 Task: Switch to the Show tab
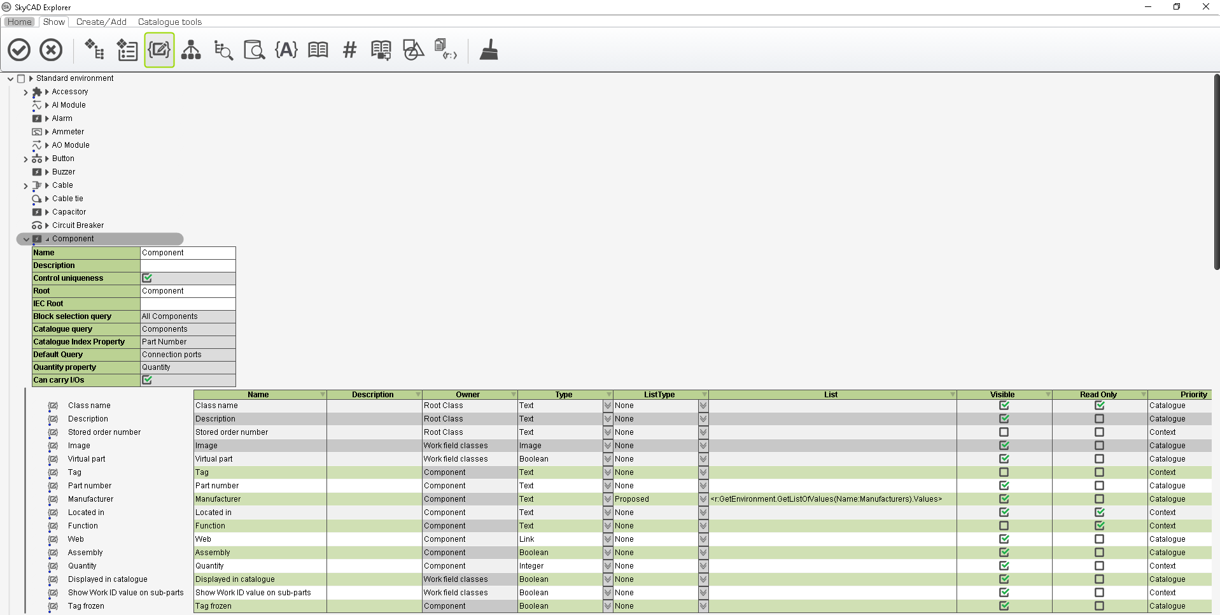pyautogui.click(x=53, y=21)
